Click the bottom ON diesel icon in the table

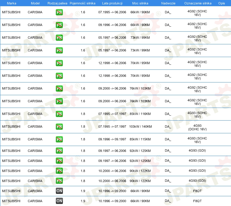pyautogui.click(x=59, y=201)
